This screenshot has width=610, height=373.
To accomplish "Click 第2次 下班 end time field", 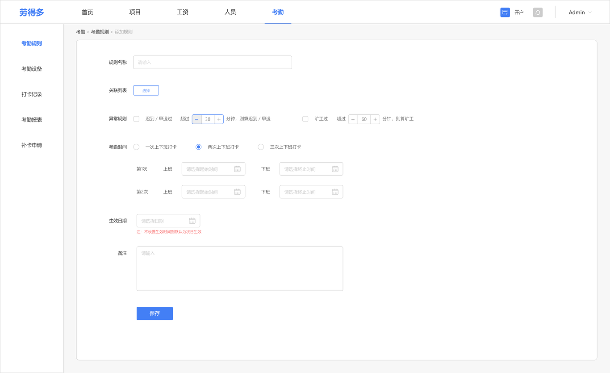I will click(311, 192).
